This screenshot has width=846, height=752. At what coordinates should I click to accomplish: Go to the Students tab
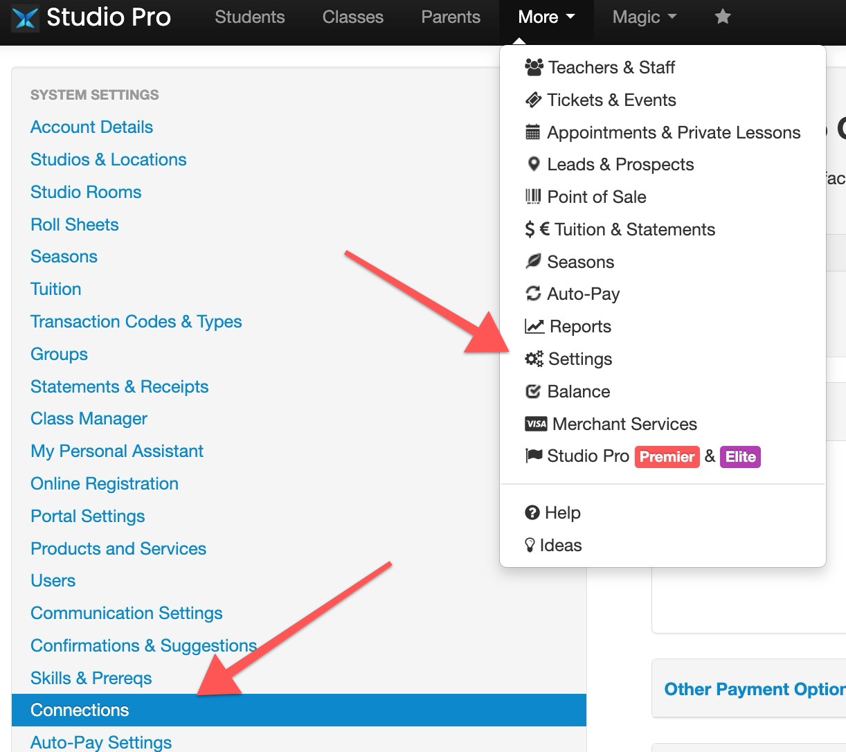pyautogui.click(x=250, y=17)
